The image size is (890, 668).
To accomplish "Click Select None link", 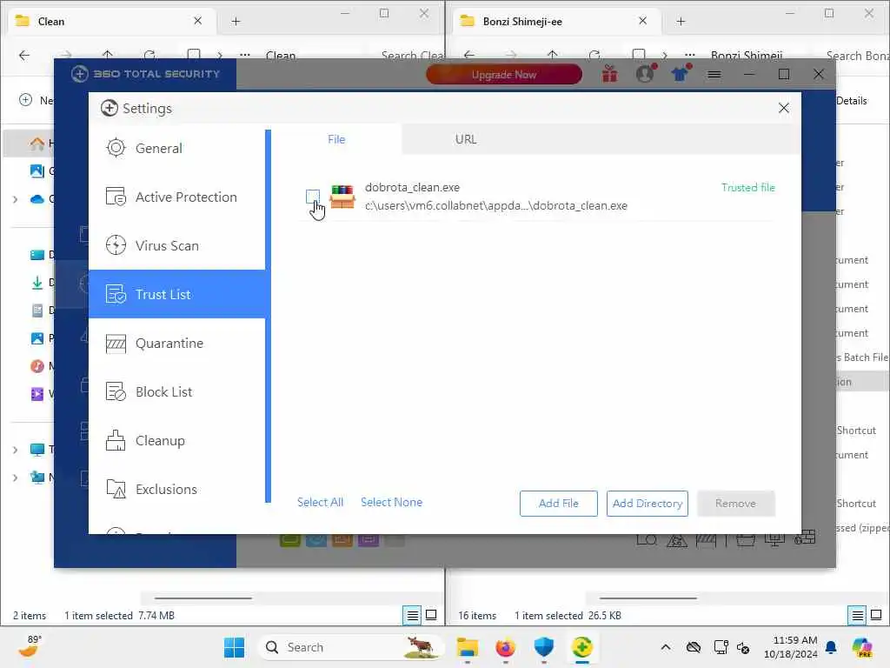I will tap(392, 502).
